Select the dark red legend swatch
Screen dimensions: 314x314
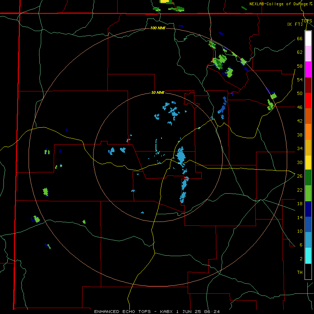[x=308, y=85]
